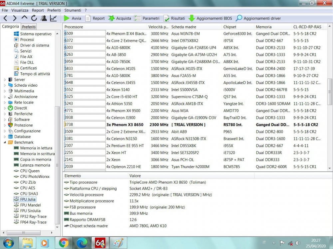This screenshot has height=249, width=333.
Task: Open Google Chrome from the taskbar
Action: (x=64, y=243)
